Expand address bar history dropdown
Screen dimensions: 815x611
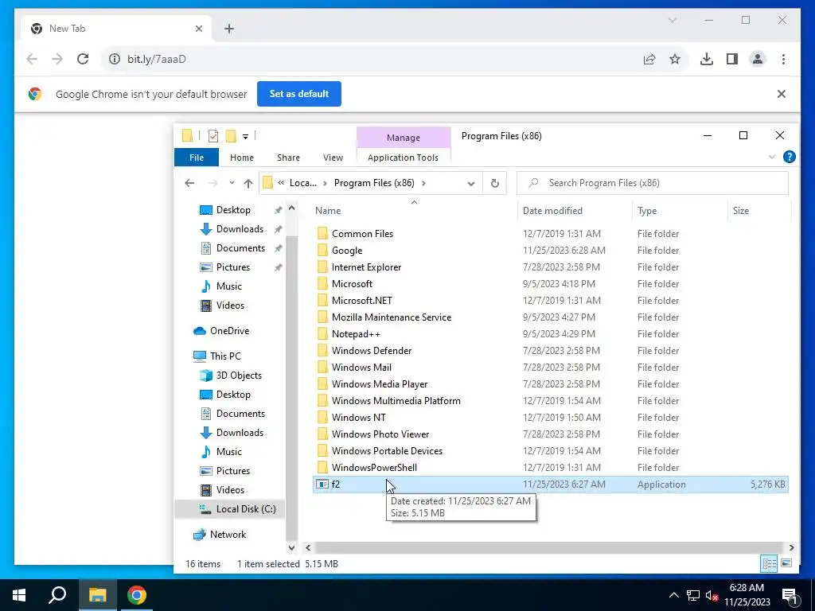[x=471, y=184]
